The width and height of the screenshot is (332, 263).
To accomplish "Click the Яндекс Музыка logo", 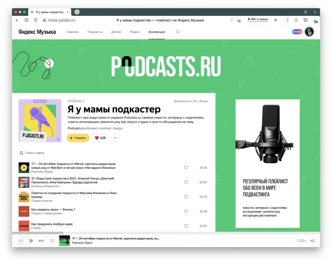I will pos(37,32).
